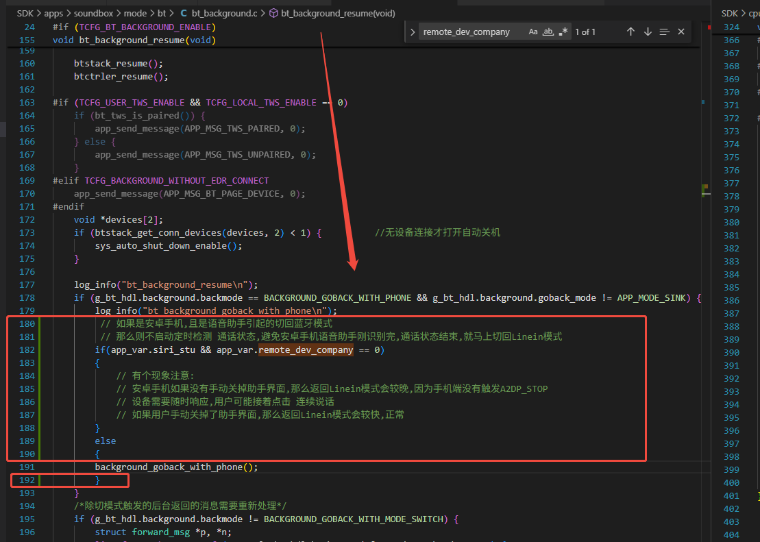This screenshot has width=760, height=542.
Task: Click the highlighted remote_dev_company match in code
Action: (x=306, y=350)
